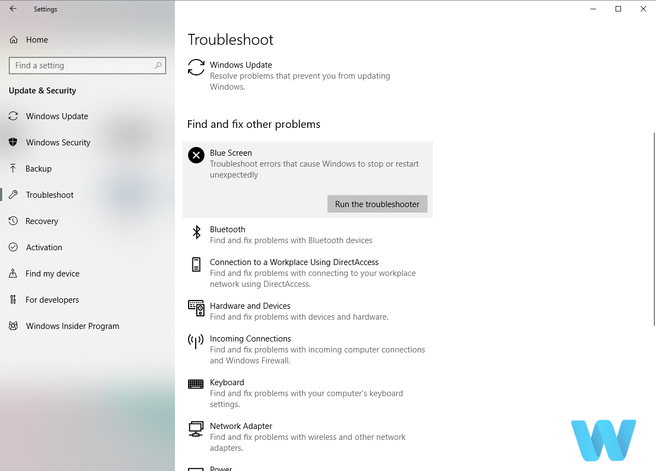The image size is (656, 471).
Task: Click the Blue Screen error icon
Action: pyautogui.click(x=196, y=155)
